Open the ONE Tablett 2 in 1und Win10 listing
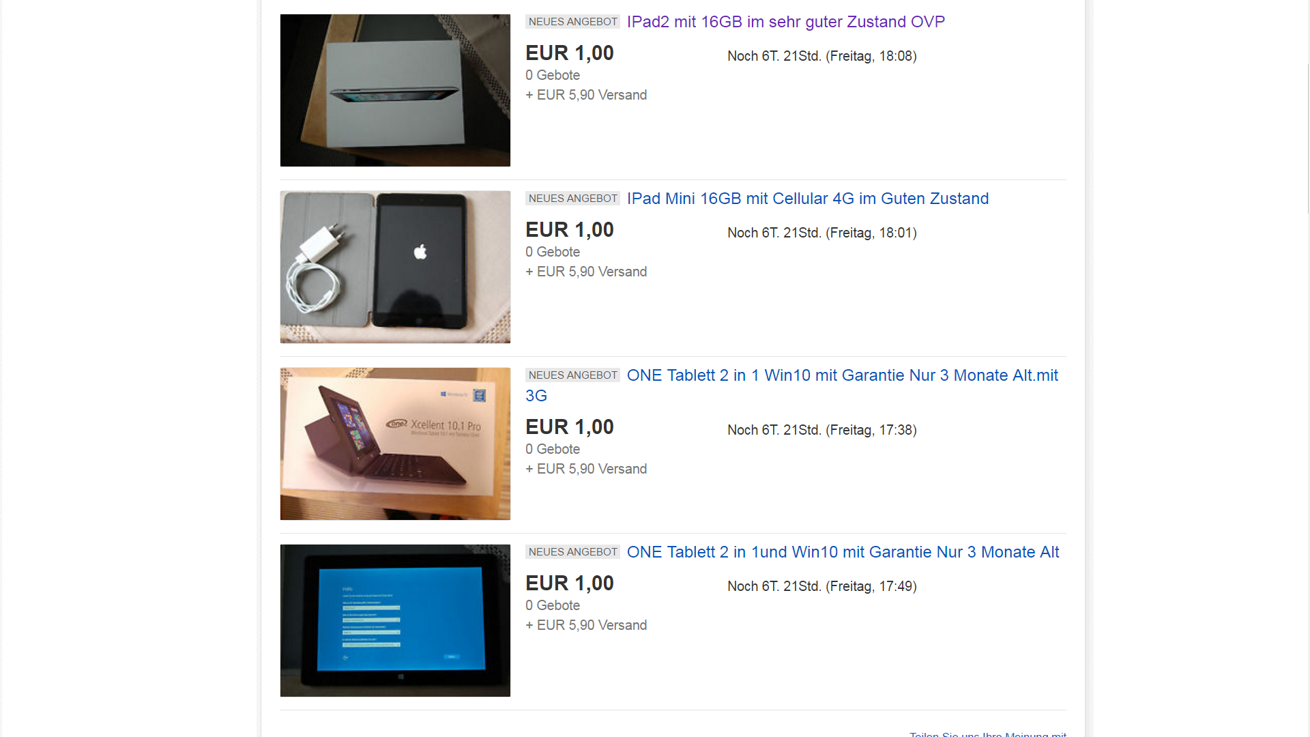 843,552
